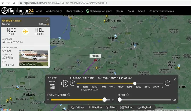
Task: Open the Apps menu
Action: pyautogui.click(x=39, y=11)
